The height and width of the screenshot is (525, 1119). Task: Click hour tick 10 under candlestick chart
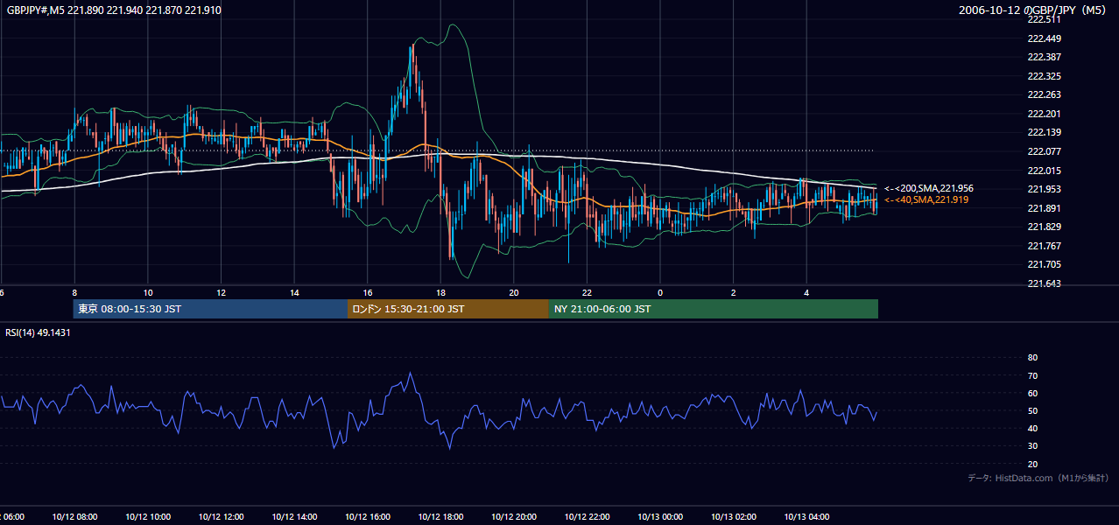pos(148,292)
